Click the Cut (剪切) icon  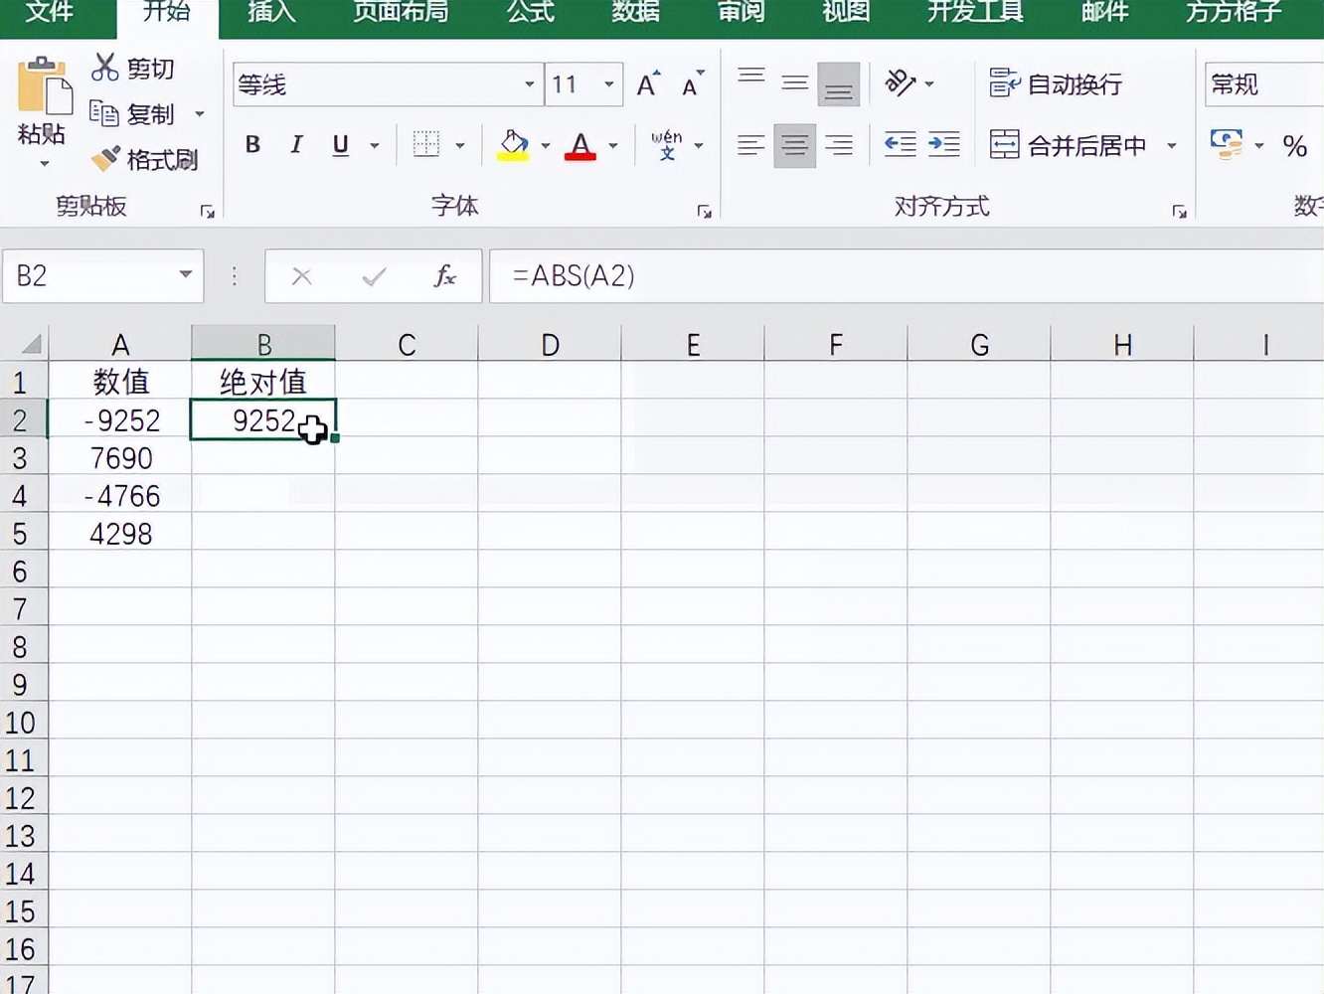104,68
